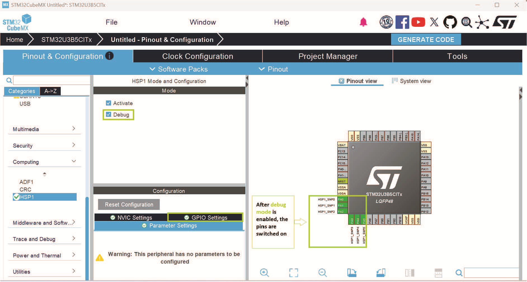This screenshot has width=527, height=282.
Task: Click the green PA0 pin on the chip
Action: [342, 199]
